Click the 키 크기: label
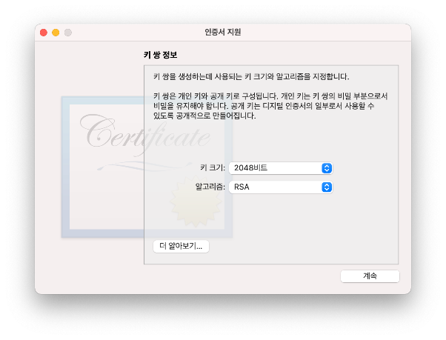 tap(213, 167)
